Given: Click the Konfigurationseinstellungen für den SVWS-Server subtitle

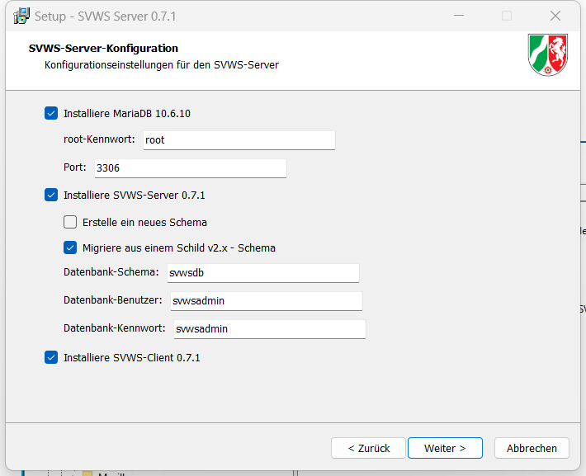Looking at the screenshot, I should pos(162,65).
